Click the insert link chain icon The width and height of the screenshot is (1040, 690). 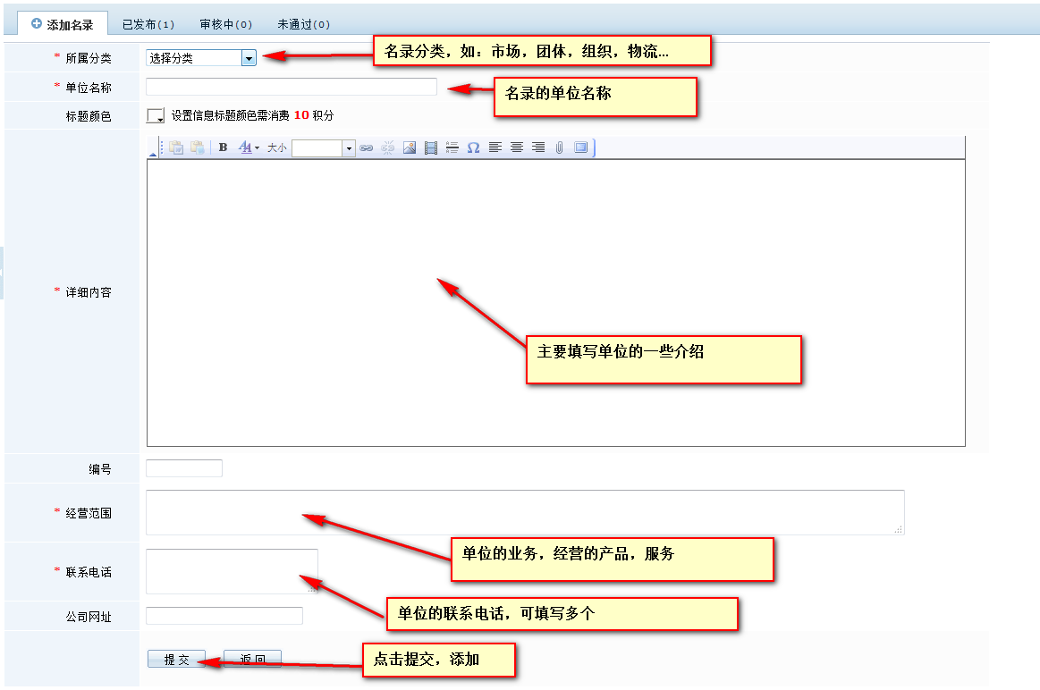(366, 147)
